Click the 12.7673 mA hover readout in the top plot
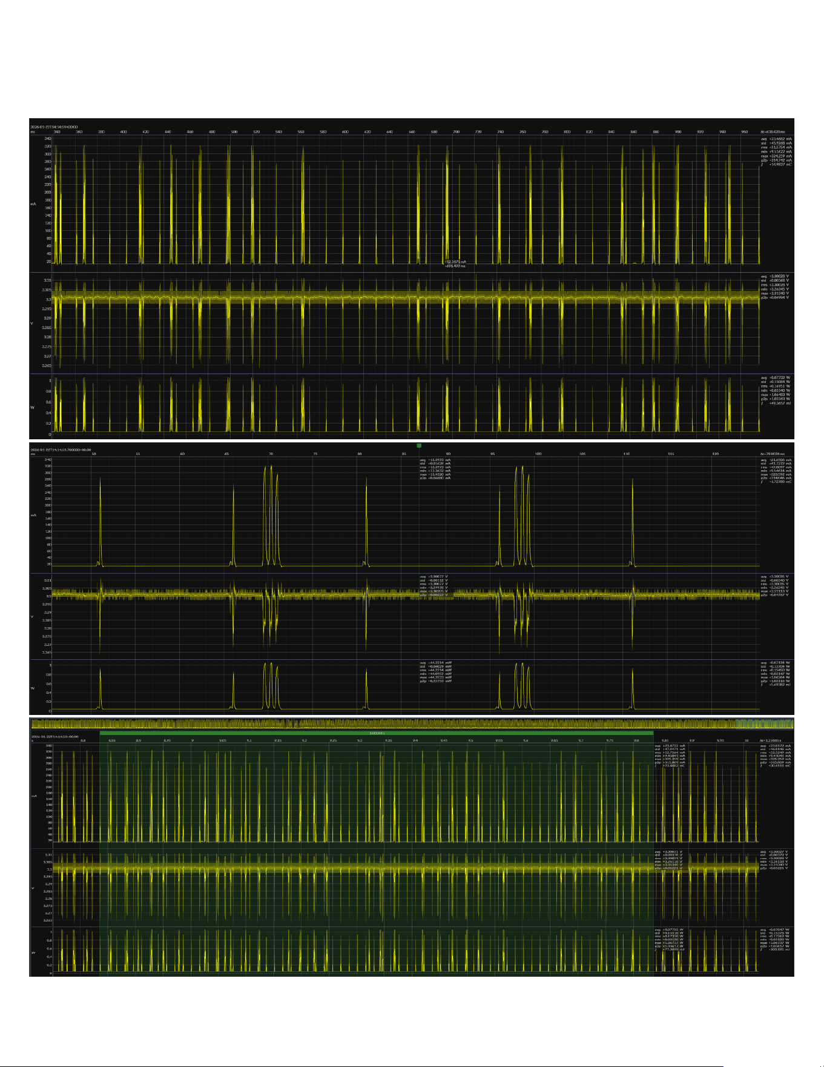The width and height of the screenshot is (824, 1067). point(455,262)
